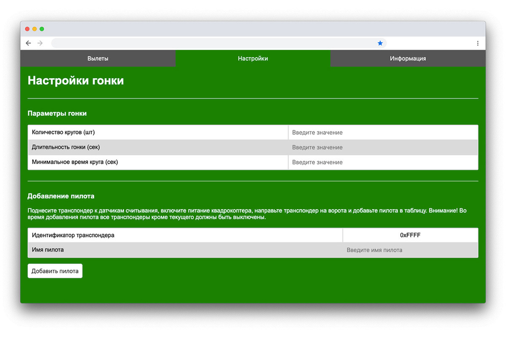This screenshot has width=506, height=338.
Task: Select the Минимальное время круга value field
Action: (x=383, y=162)
